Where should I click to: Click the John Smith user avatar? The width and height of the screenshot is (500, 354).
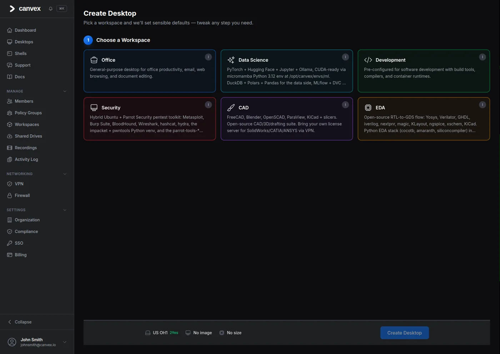[x=12, y=342]
